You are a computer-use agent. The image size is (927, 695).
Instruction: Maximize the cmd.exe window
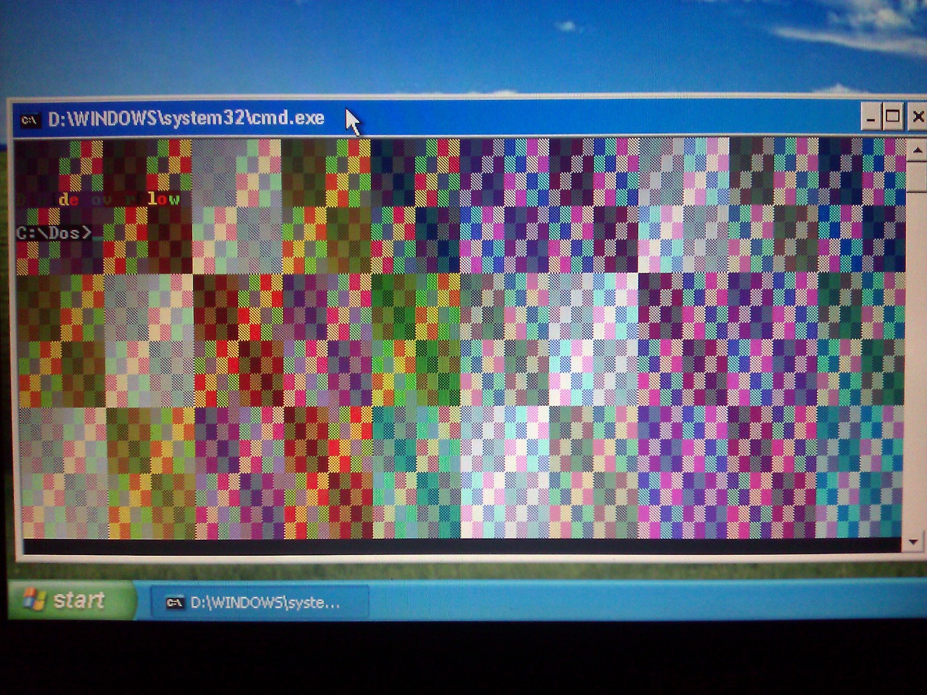[893, 117]
